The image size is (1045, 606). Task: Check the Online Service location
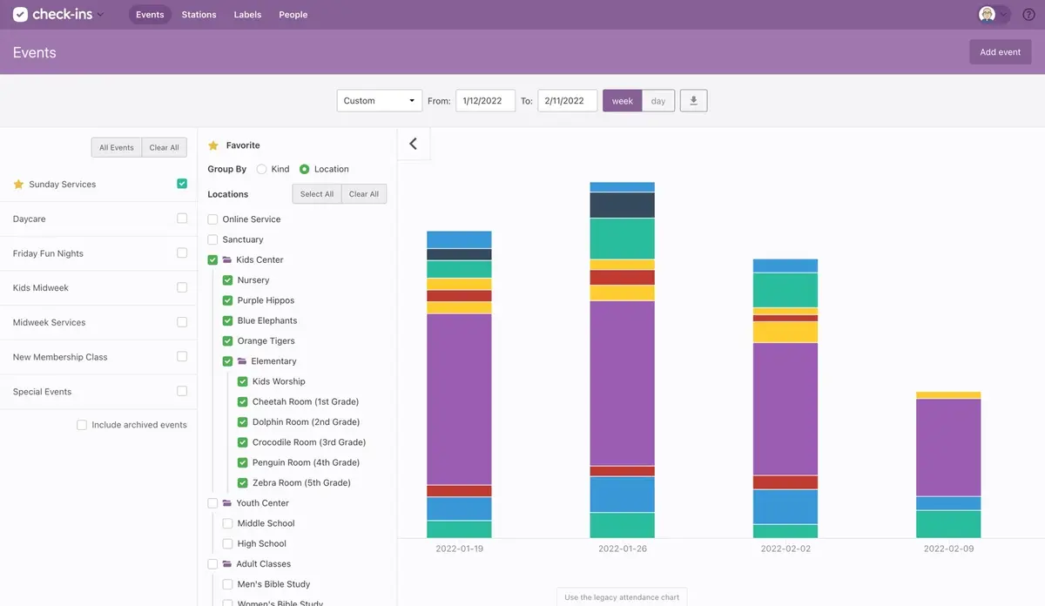tap(212, 219)
